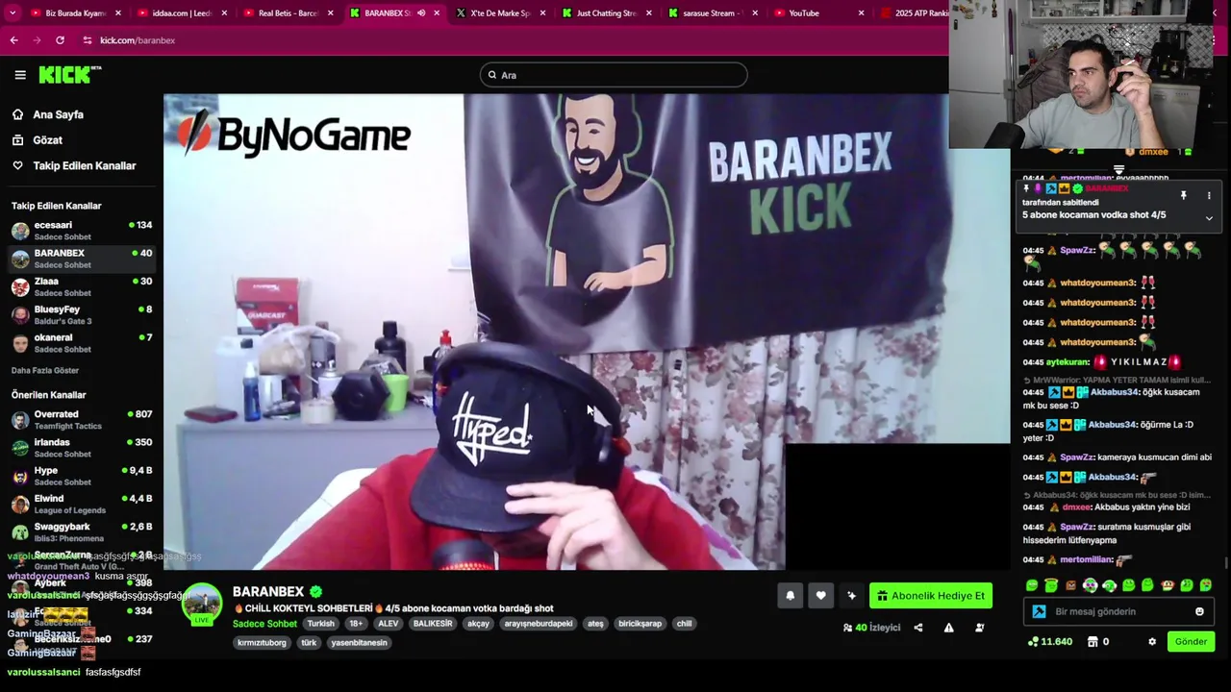Click the browser back arrow
This screenshot has width=1231, height=692.
click(x=13, y=40)
